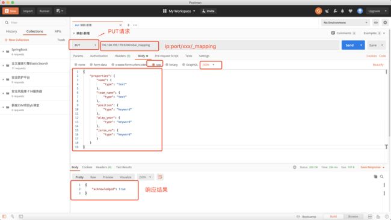Open the Save button dropdown arrow
Viewport: 391px width, 220px height.
pyautogui.click(x=382, y=45)
